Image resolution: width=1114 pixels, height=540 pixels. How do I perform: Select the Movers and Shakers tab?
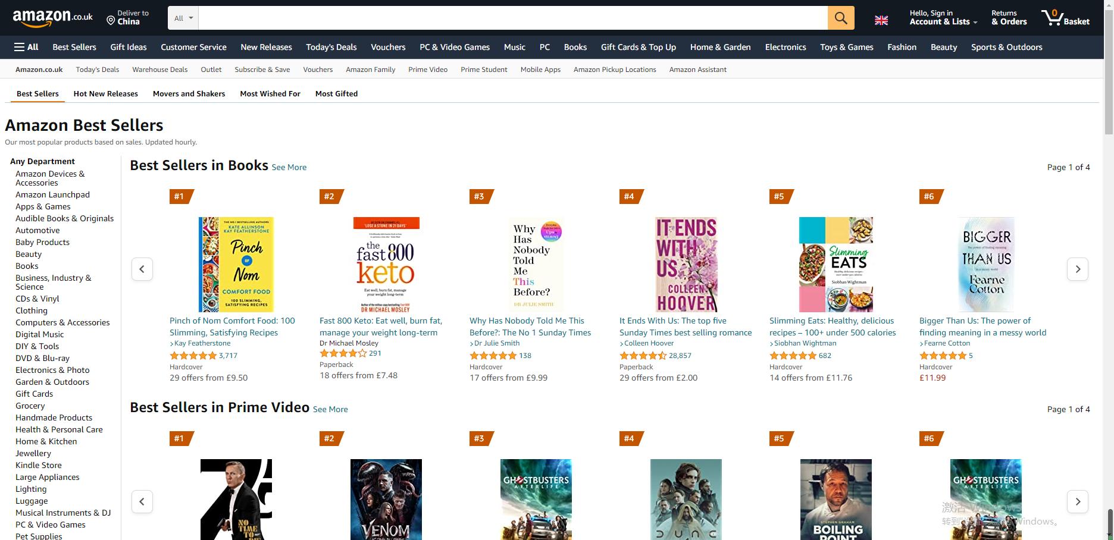pos(189,93)
